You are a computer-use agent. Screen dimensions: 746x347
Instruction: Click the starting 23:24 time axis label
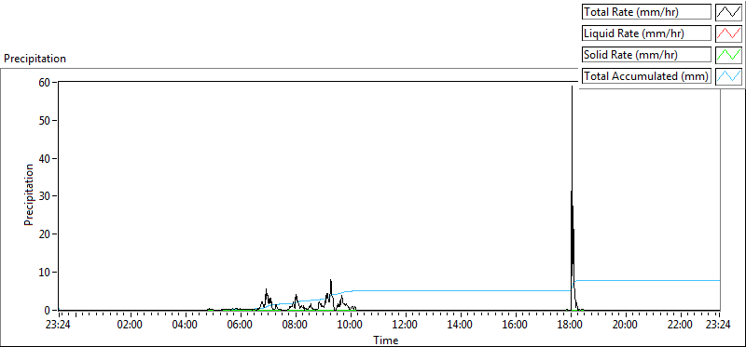(60, 326)
